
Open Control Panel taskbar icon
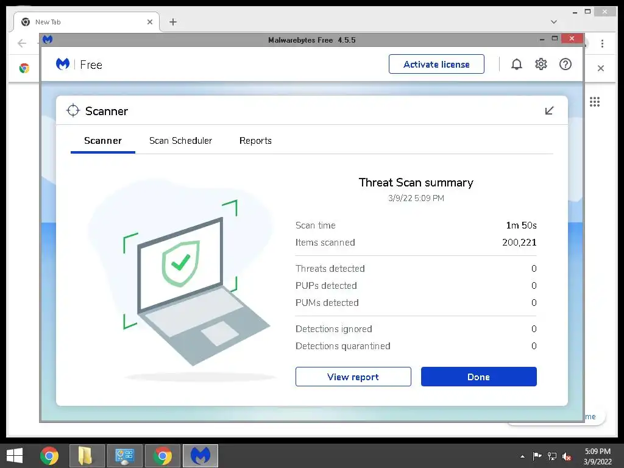click(125, 456)
